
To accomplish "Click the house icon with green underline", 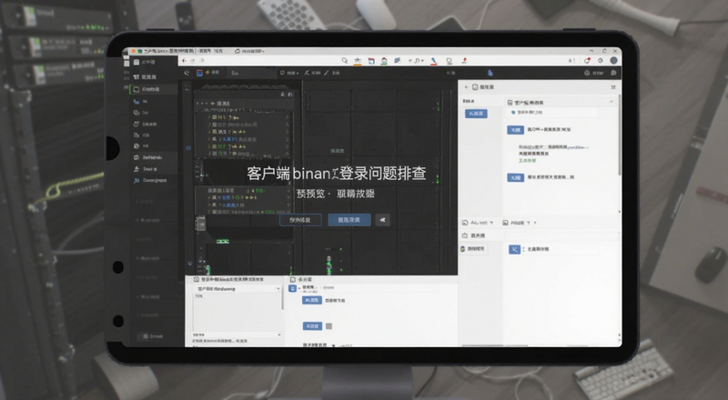I will pos(384,61).
